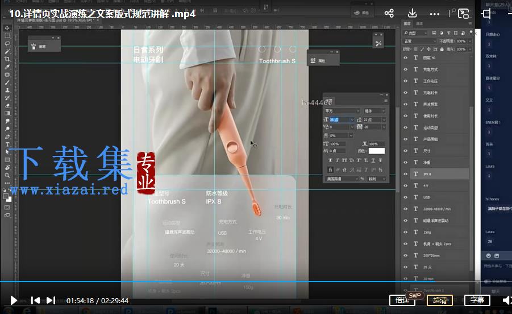Select the Clone Stamp tool

pyautogui.click(x=7, y=90)
